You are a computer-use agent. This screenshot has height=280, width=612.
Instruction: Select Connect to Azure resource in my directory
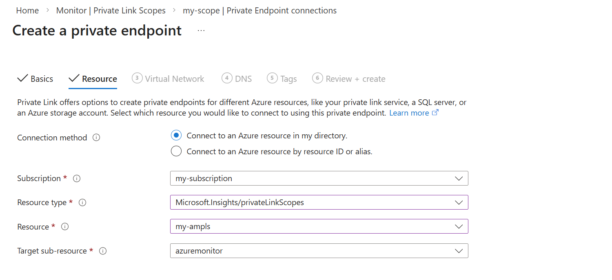(176, 136)
